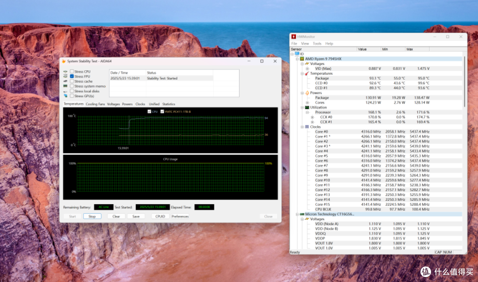Expand the CCX #0 utilization node
This screenshot has height=282, width=478.
pyautogui.click(x=312, y=117)
